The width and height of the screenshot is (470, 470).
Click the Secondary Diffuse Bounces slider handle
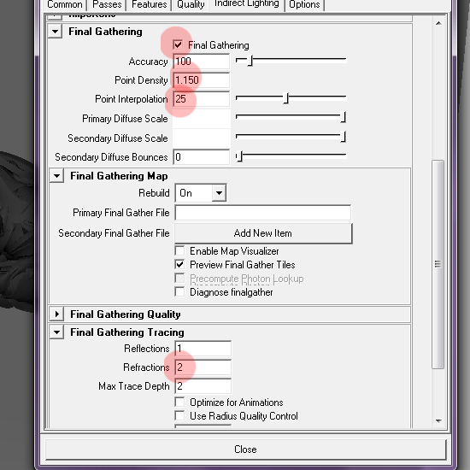click(239, 156)
